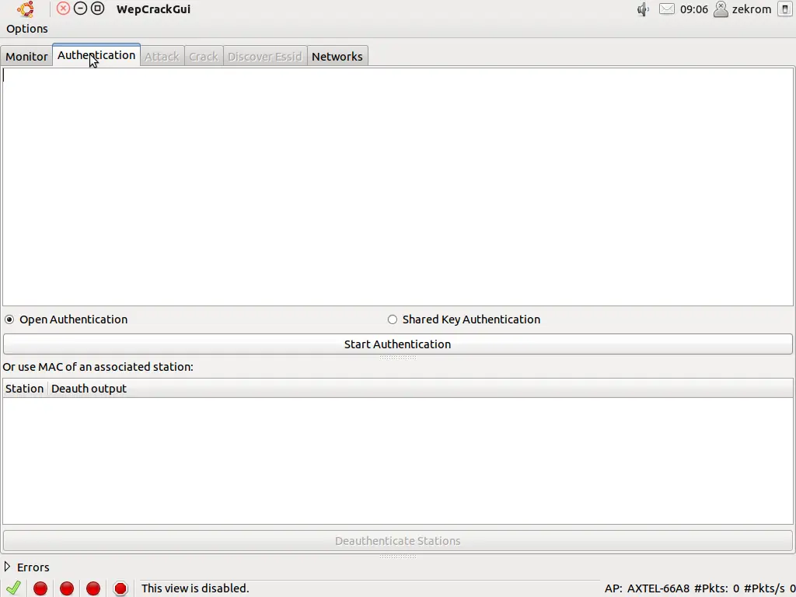This screenshot has height=597, width=796.
Task: Open the Ubuntu logo menu
Action: click(x=25, y=9)
